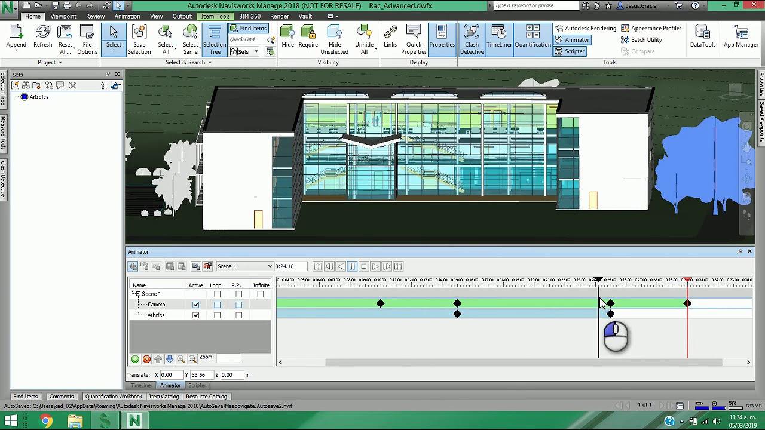This screenshot has height=430, width=765.
Task: Toggle snapping magnet icon in Animator toolbar
Action: click(x=207, y=266)
